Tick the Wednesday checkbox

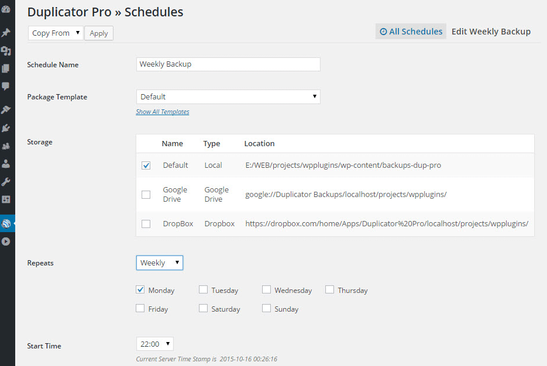click(x=267, y=289)
